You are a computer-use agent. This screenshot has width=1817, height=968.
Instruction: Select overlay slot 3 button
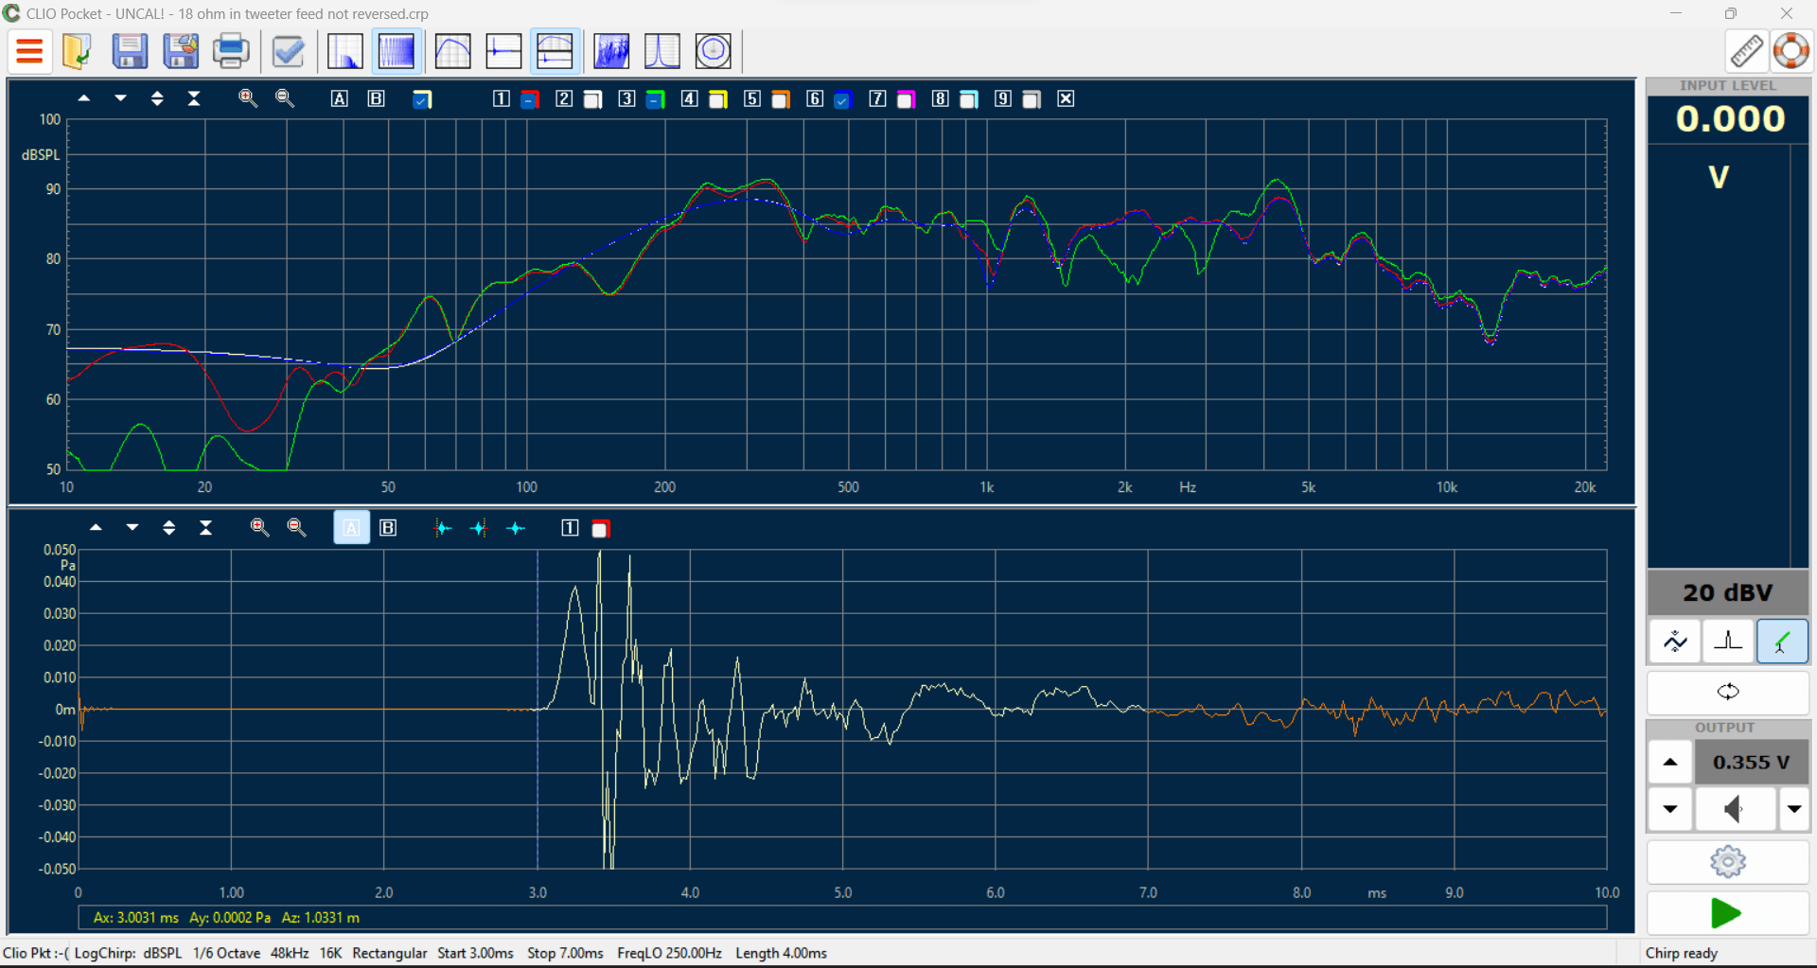(626, 98)
